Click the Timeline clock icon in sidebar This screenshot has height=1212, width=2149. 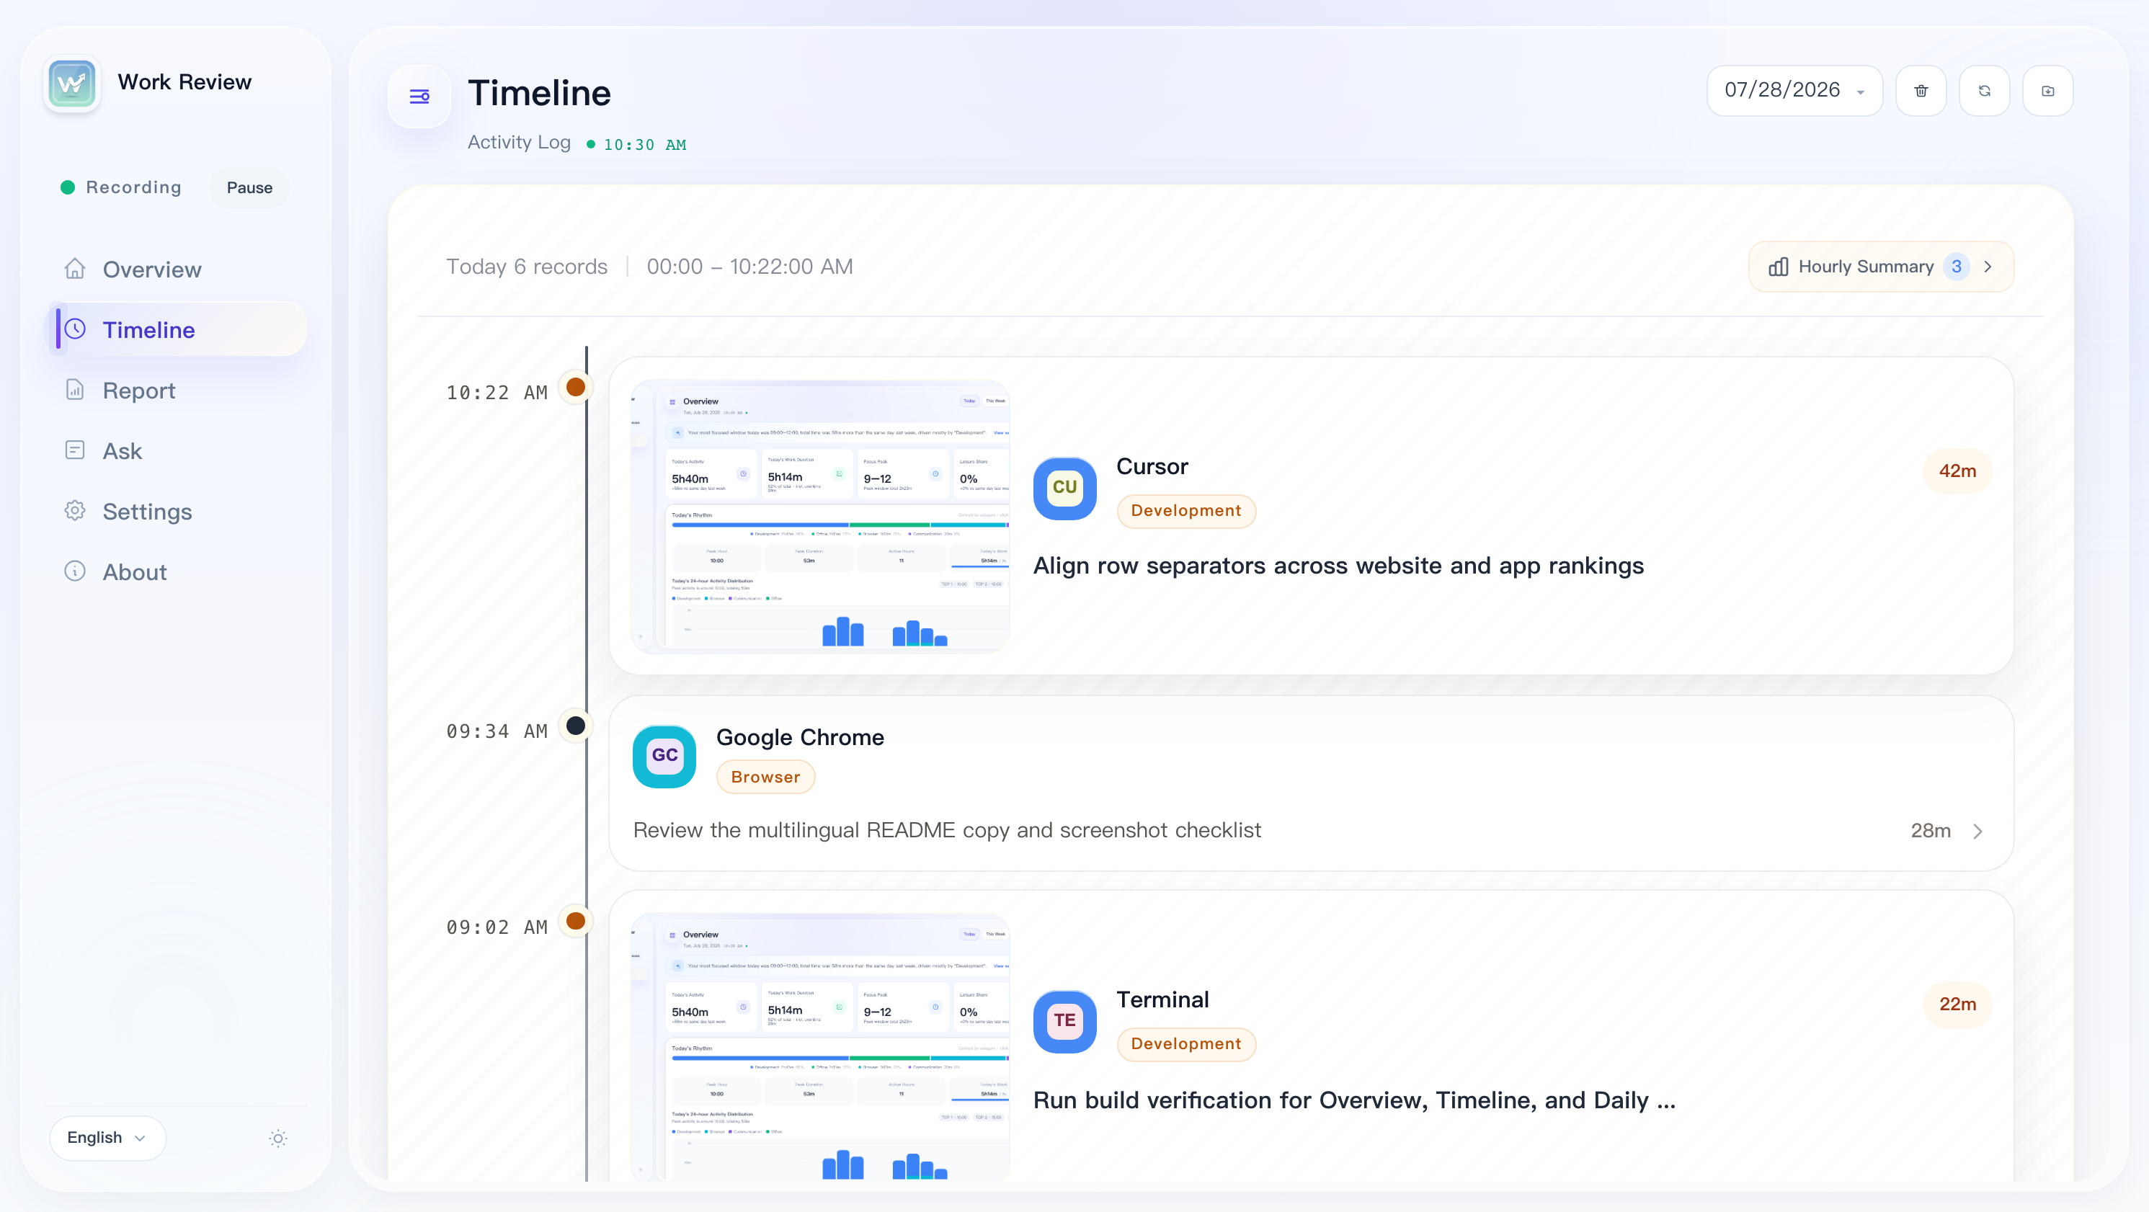tap(75, 329)
